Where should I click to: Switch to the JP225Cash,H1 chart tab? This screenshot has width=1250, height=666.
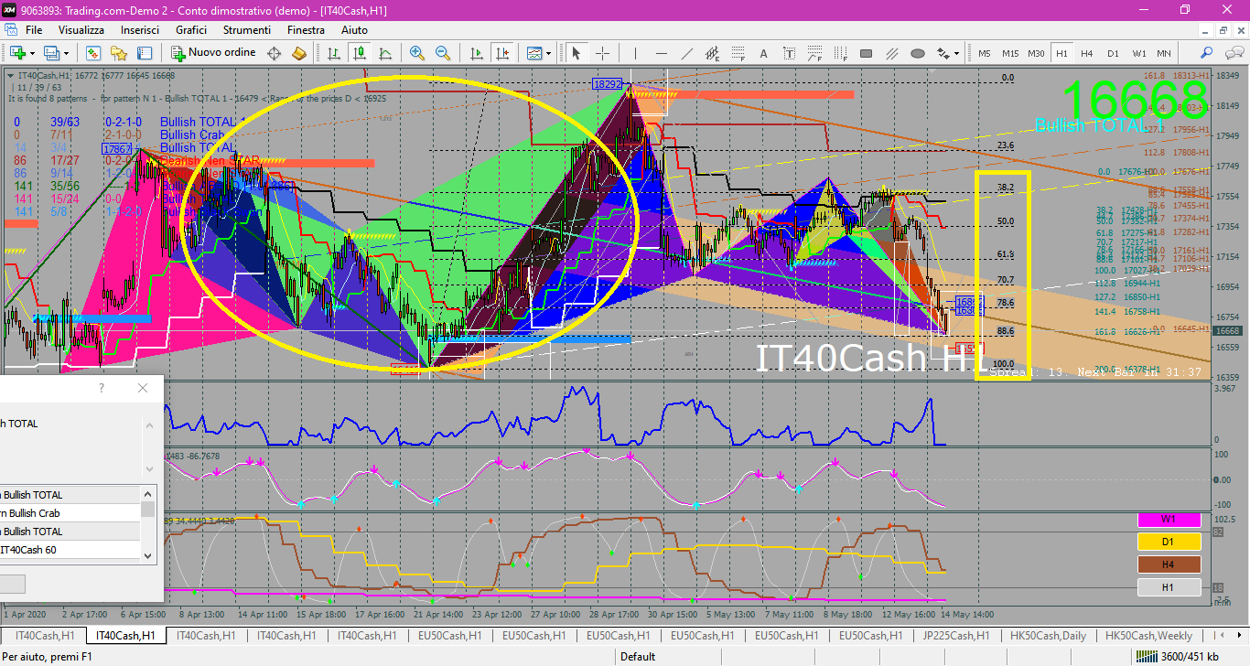pyautogui.click(x=955, y=635)
